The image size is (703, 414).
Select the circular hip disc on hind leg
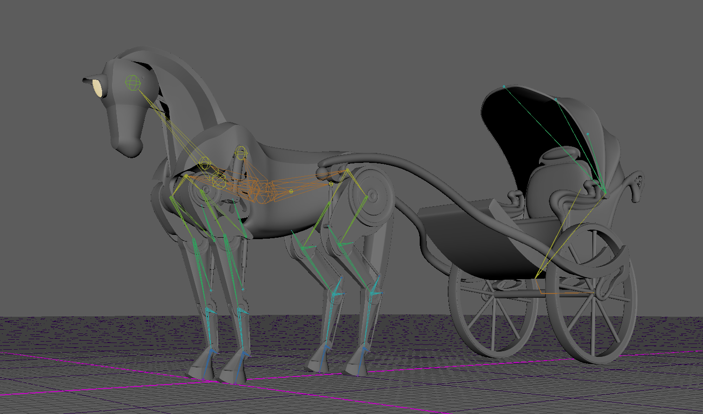373,194
